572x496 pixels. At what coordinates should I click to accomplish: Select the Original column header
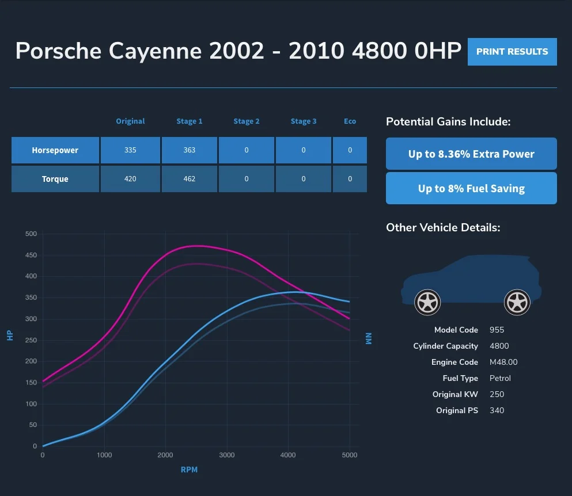point(130,121)
